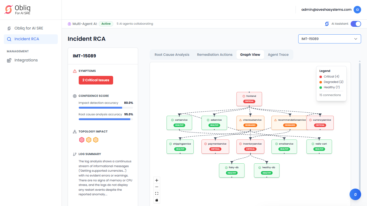The image size is (367, 206).
Task: Click the zoom in plus button
Action: pos(157,180)
